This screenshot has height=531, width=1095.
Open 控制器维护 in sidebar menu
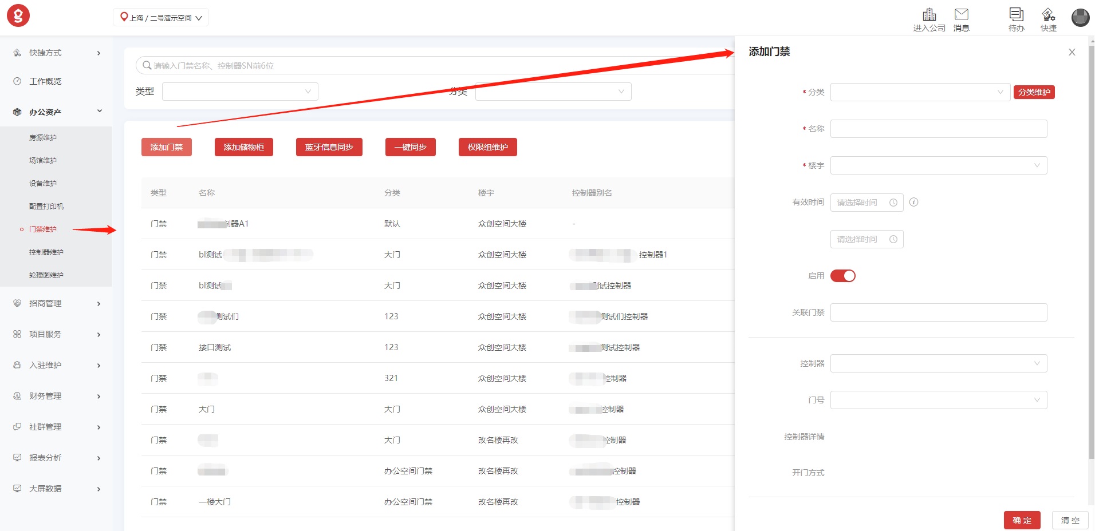[46, 252]
